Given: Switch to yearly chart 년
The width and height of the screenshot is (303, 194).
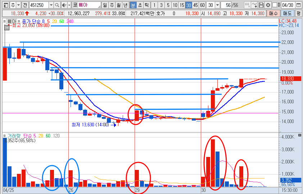Looking at the screenshot, I should pos(126,5).
